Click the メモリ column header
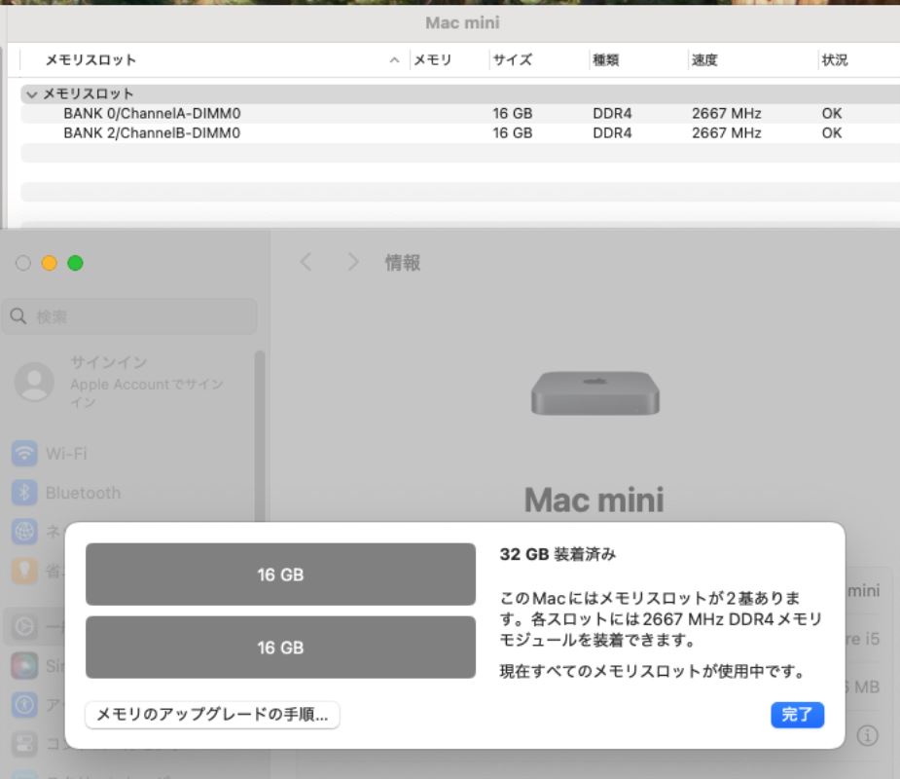The height and width of the screenshot is (779, 900). tap(433, 59)
